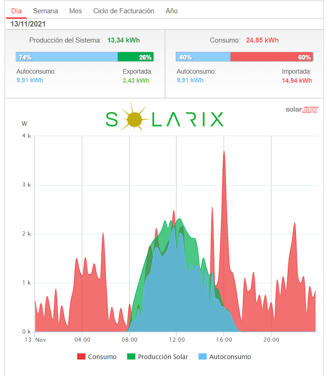
Task: Click the Exportada label
Action: [137, 71]
